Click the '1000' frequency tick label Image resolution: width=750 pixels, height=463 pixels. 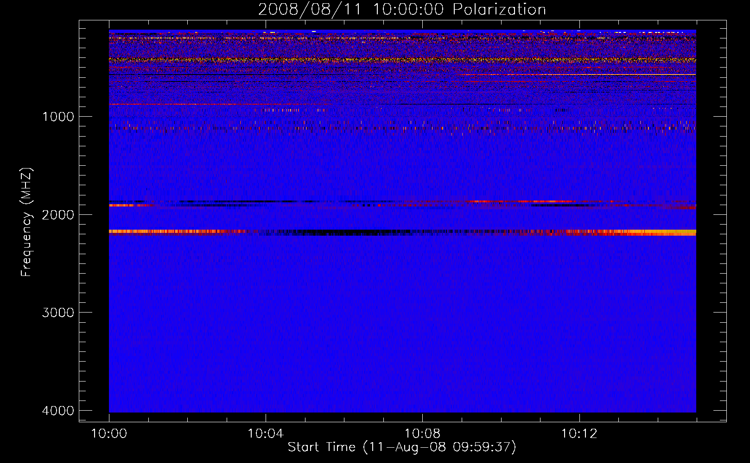click(58, 117)
